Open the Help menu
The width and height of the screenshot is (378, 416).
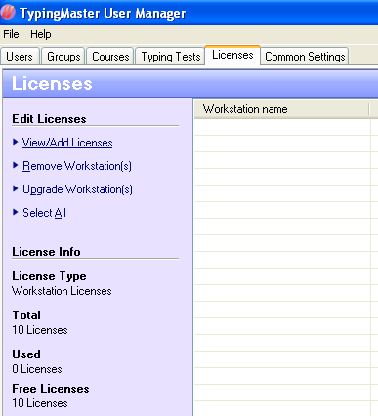coord(41,34)
